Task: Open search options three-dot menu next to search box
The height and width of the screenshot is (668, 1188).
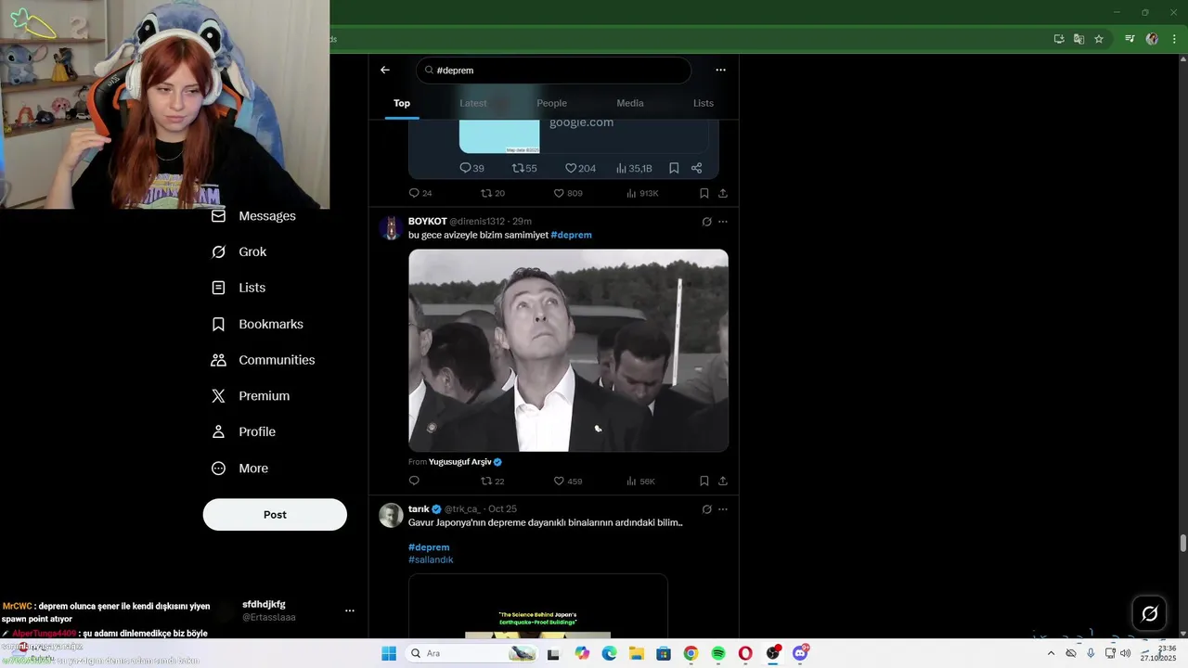Action: coord(720,70)
